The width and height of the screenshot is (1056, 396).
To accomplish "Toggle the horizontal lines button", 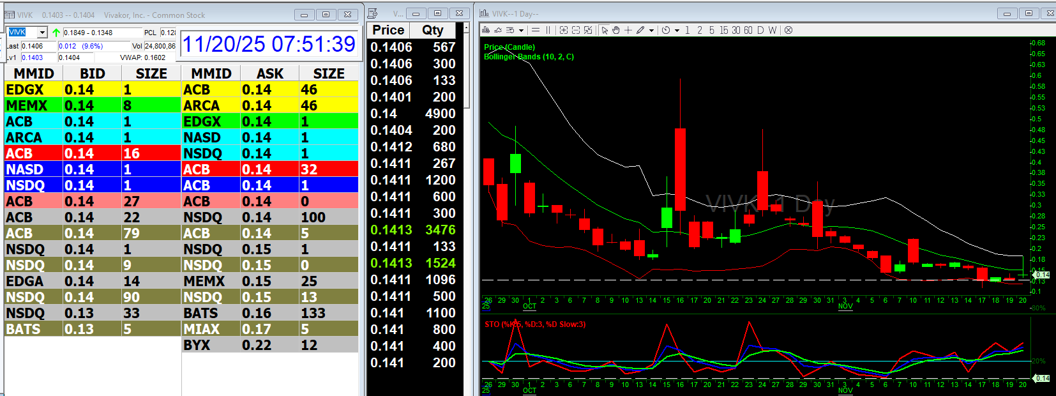I will pos(536,30).
